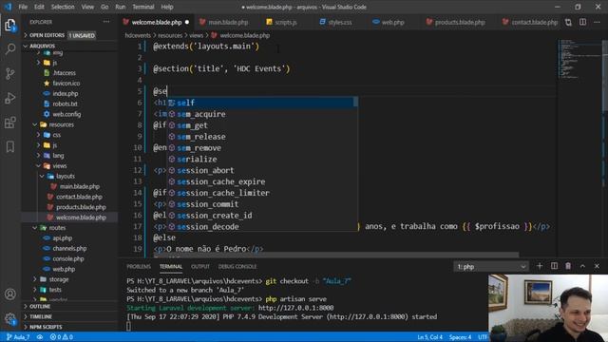
Task: Select the serialize suggestion
Action: [x=262, y=159]
